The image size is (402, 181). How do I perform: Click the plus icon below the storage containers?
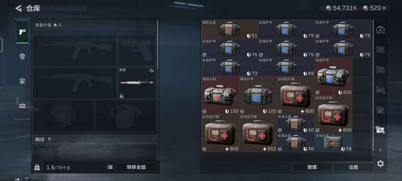point(380,150)
